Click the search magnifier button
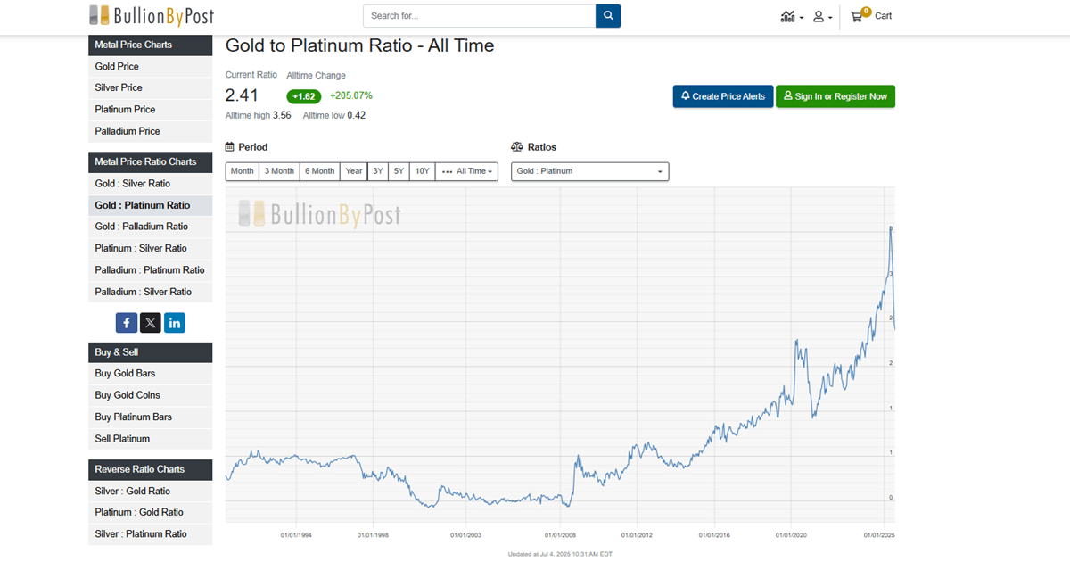This screenshot has height=562, width=1070. [x=608, y=16]
